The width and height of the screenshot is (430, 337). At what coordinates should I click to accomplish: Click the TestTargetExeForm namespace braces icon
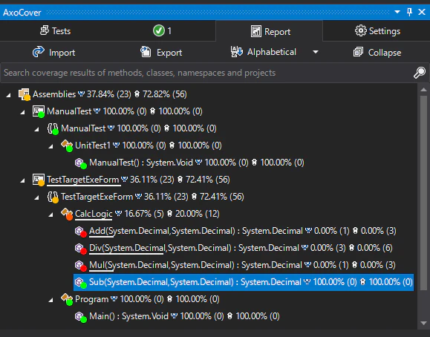53,197
